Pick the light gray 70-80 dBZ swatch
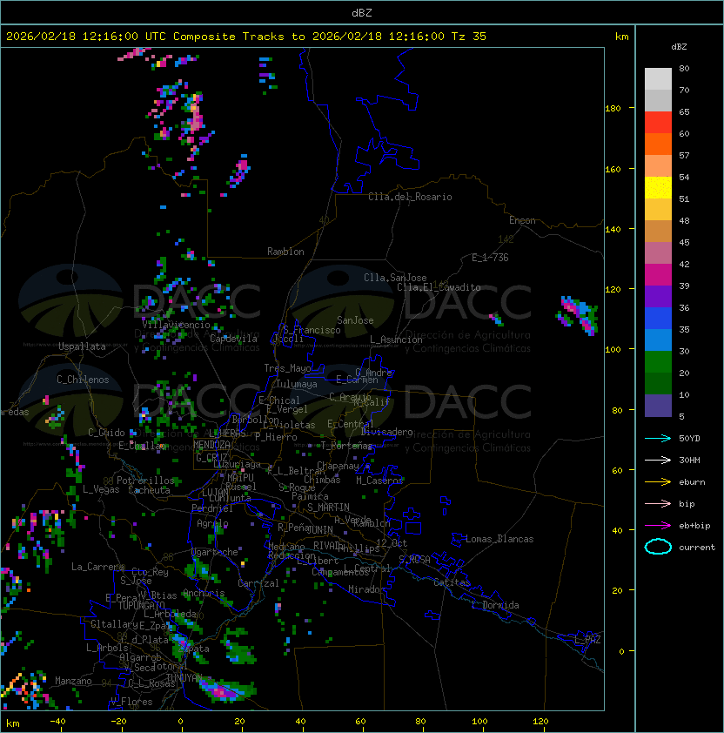The width and height of the screenshot is (724, 733). 658,79
